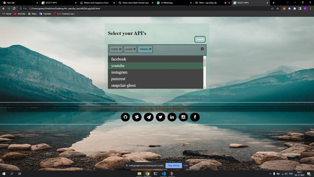
Task: Open the GitHub social icon
Action: pyautogui.click(x=125, y=117)
